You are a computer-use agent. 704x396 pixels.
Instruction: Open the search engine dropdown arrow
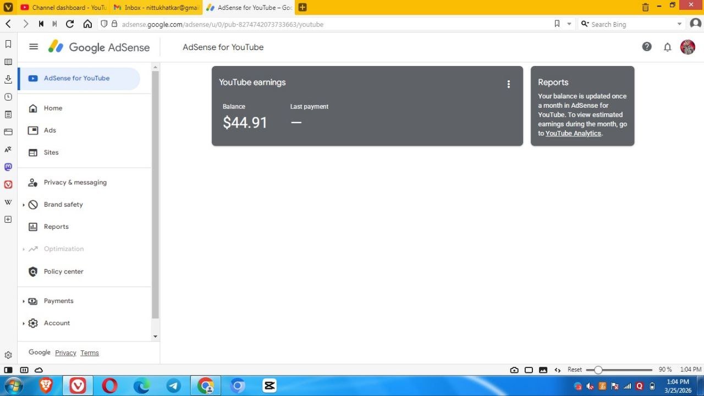(679, 24)
